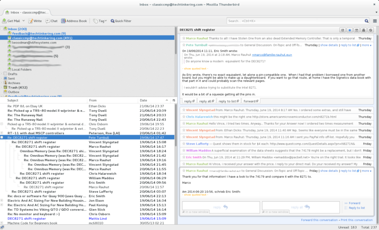This screenshot has width=379, height=230.
Task: Open Steve Lafferty's DEC8271 message row
Action: pos(87,191)
